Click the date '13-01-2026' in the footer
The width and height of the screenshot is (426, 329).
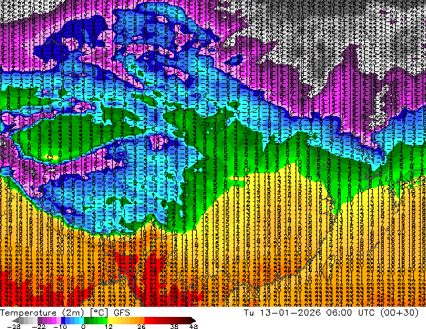tap(290, 313)
